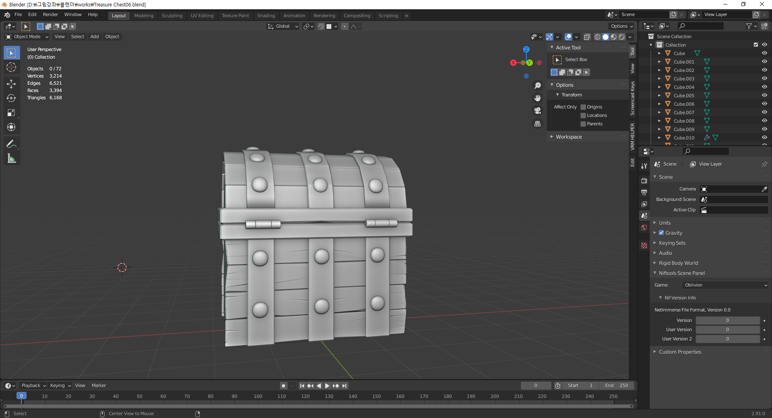Expand the Custom Properties panel
Viewport: 772px width, 418px height.
680,352
